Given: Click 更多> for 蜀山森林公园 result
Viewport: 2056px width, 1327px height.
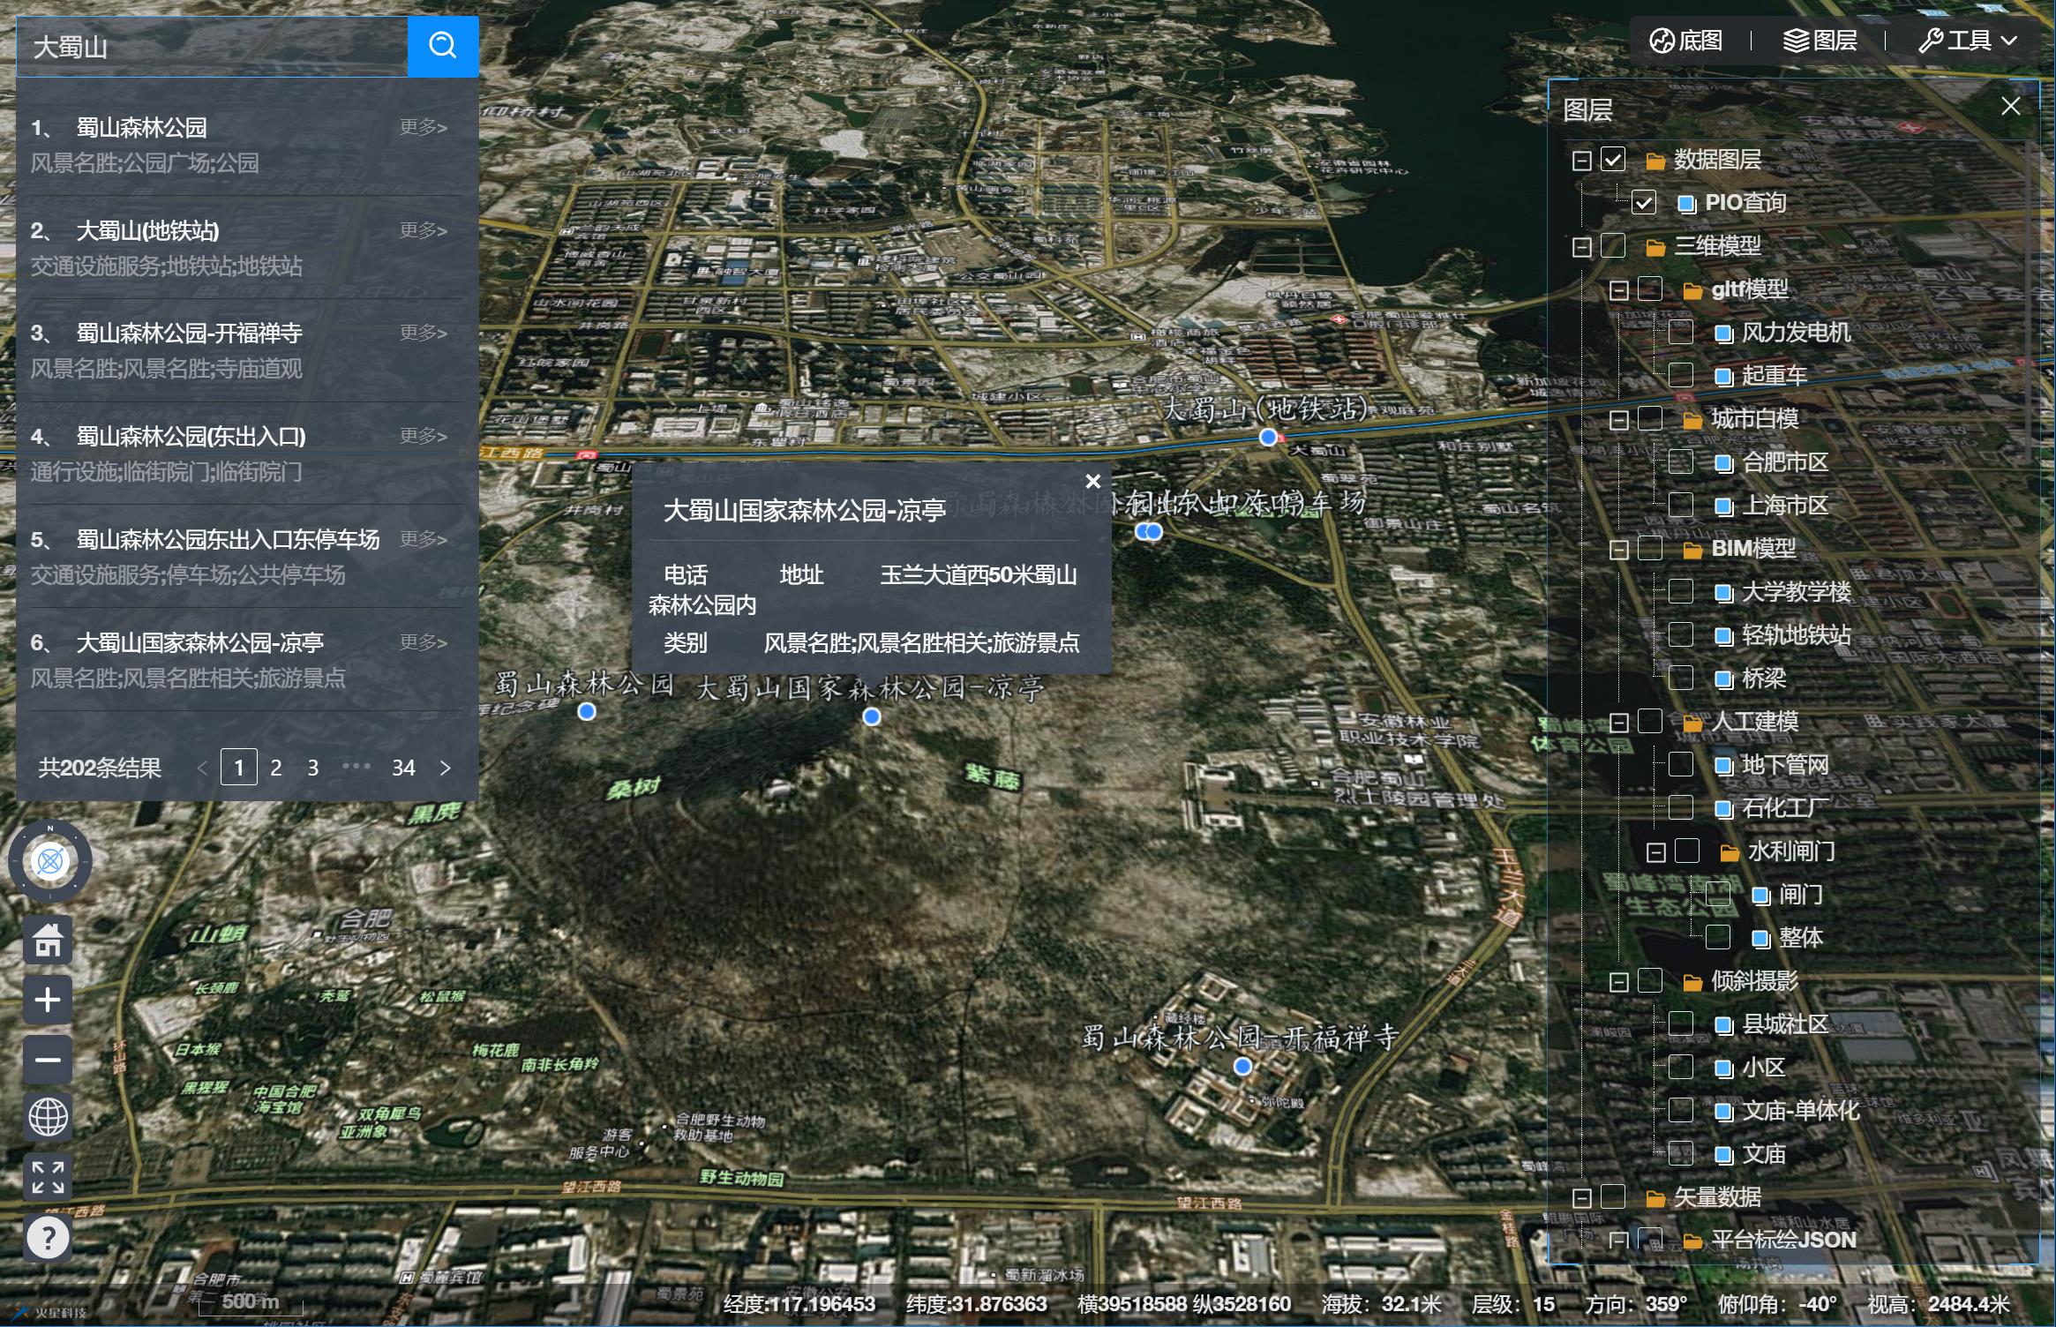Looking at the screenshot, I should click(424, 127).
